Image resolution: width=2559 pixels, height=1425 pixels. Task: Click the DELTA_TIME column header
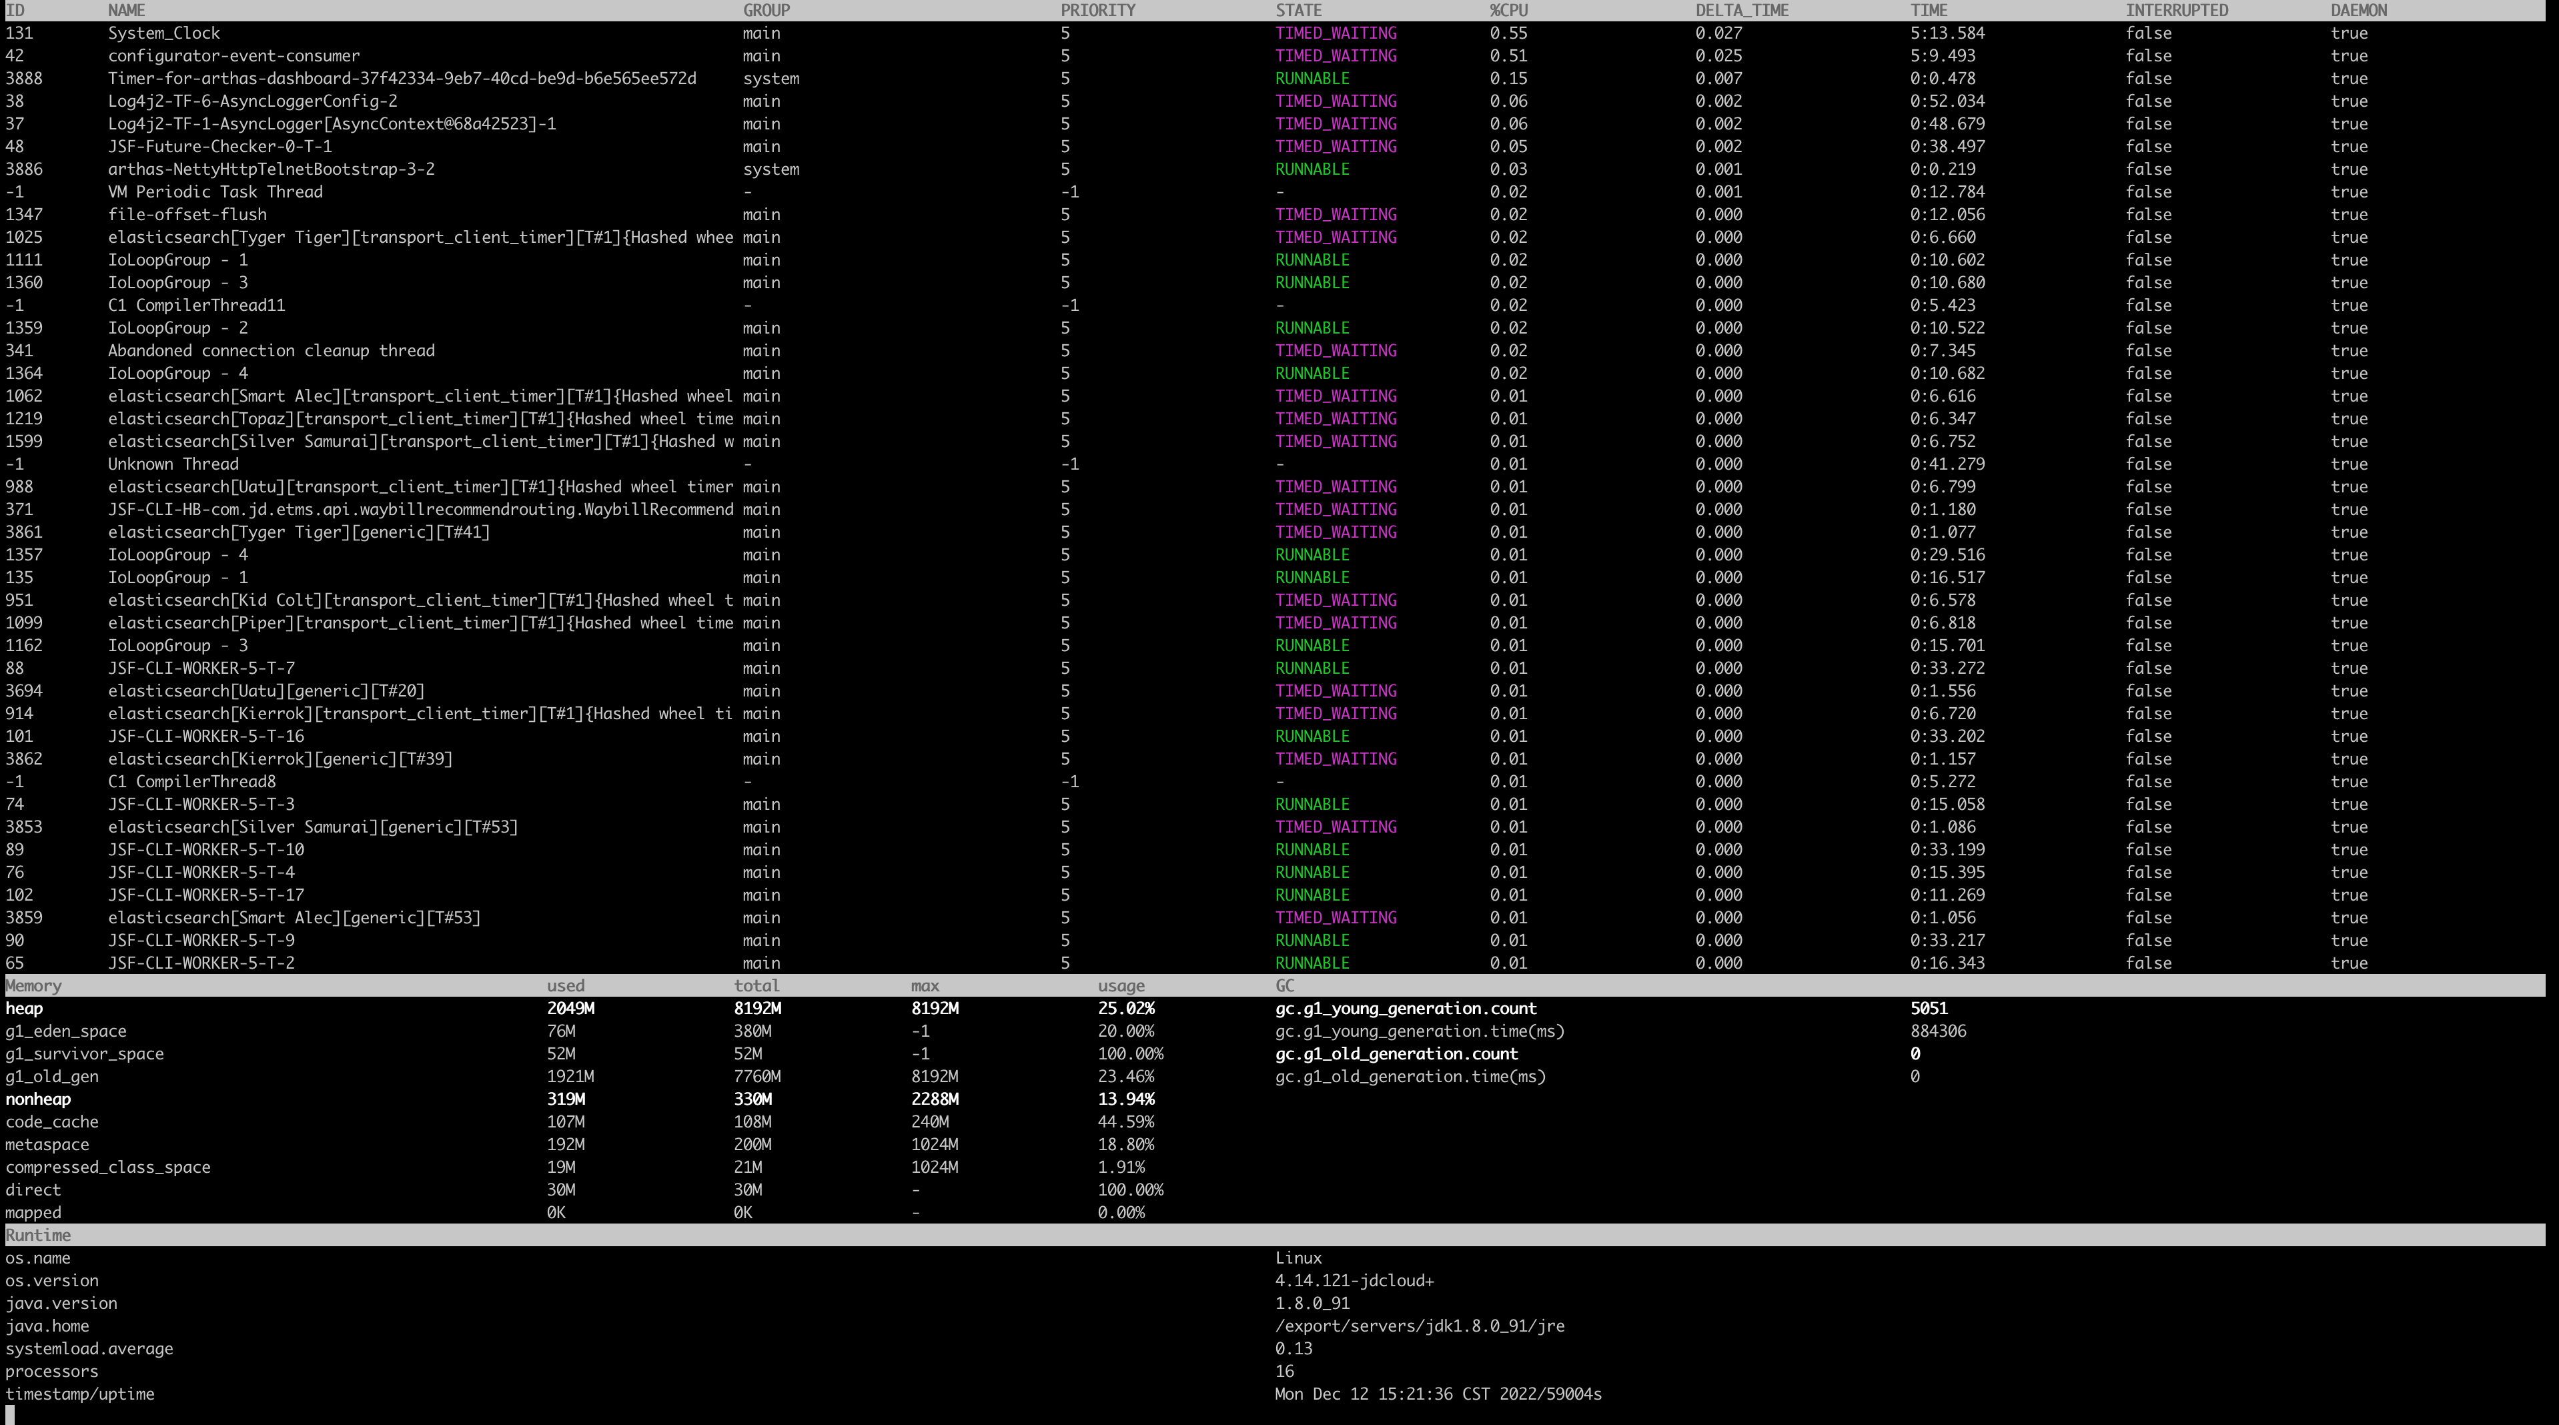point(1741,10)
